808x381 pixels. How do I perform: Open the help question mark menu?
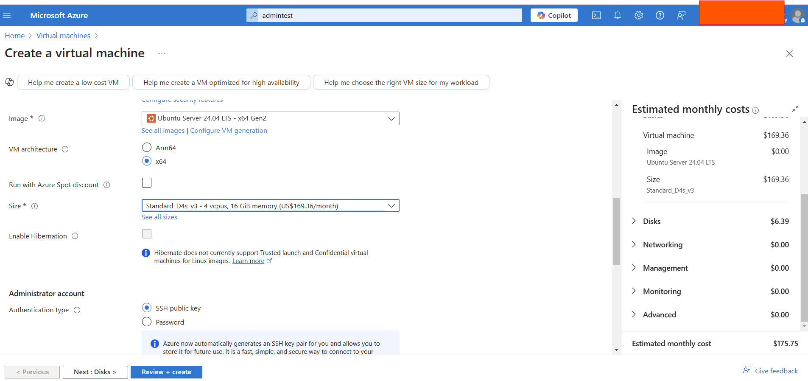point(660,15)
